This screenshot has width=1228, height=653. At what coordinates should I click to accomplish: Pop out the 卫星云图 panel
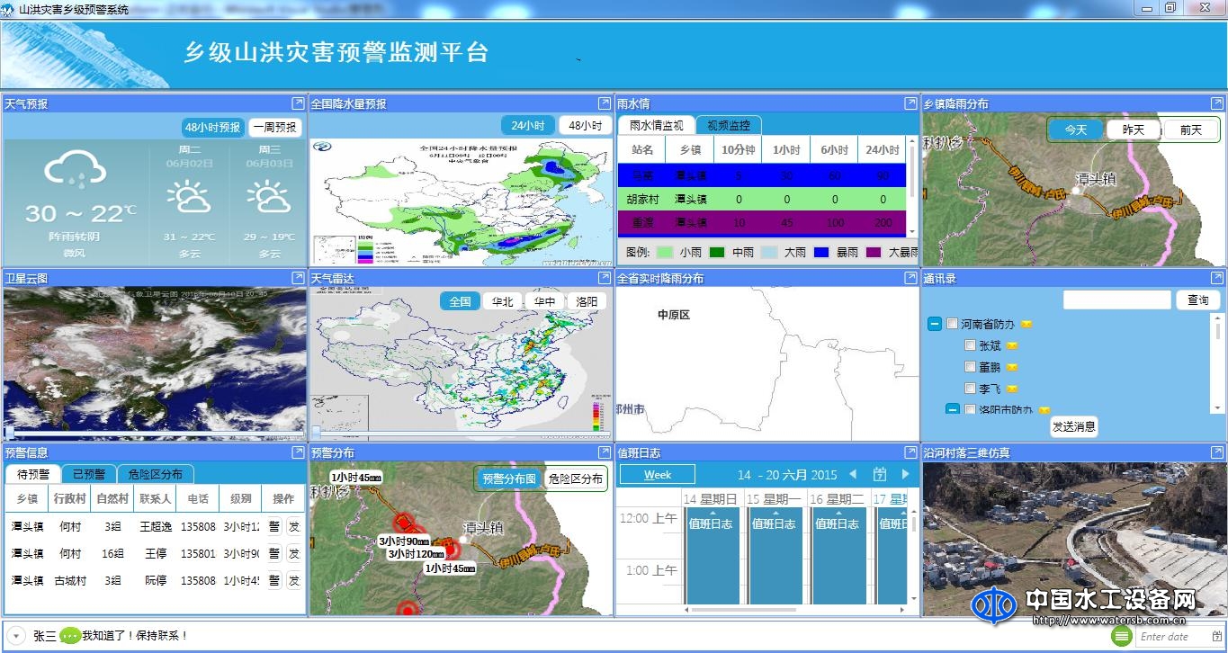(x=298, y=278)
